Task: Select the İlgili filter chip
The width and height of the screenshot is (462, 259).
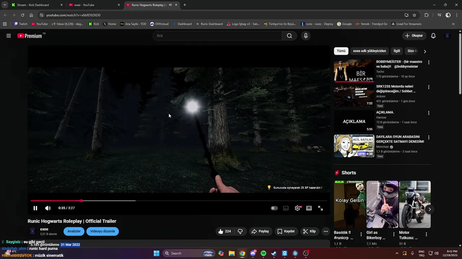Action: pyautogui.click(x=397, y=51)
